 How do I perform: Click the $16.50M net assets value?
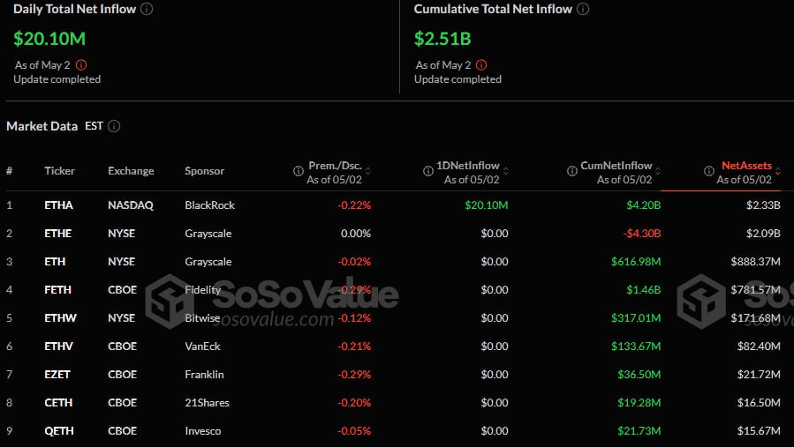[759, 403]
